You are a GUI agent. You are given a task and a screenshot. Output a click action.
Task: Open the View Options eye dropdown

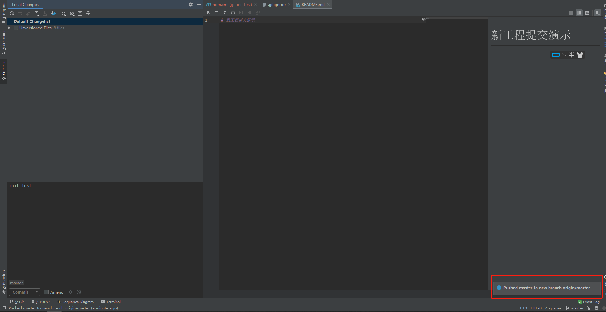click(x=72, y=13)
